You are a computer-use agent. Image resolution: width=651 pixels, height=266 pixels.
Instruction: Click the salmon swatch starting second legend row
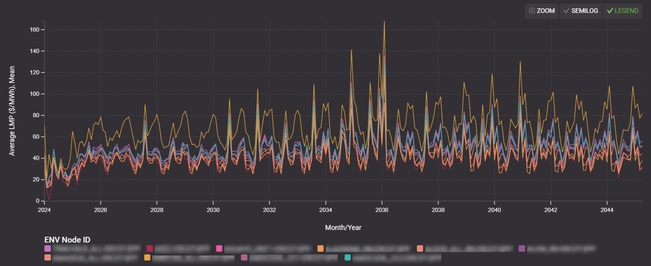(48, 257)
